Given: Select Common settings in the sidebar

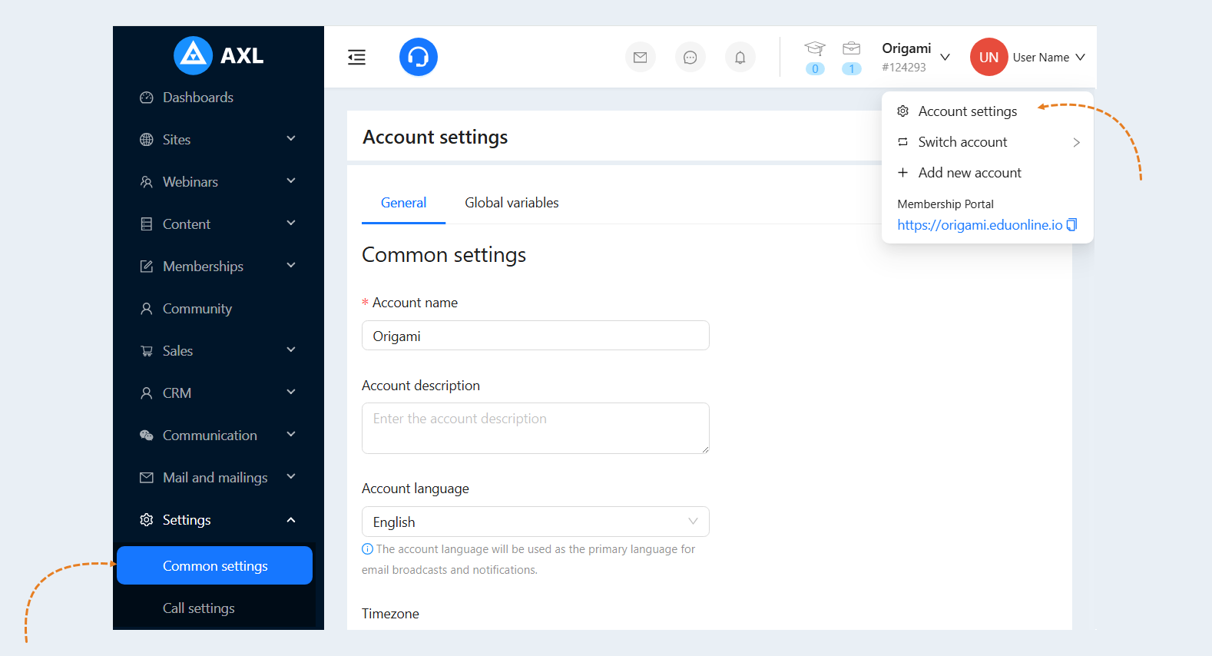Looking at the screenshot, I should point(215,565).
